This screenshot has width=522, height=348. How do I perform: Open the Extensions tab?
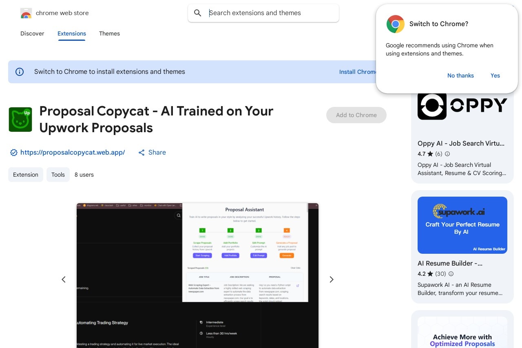72,33
